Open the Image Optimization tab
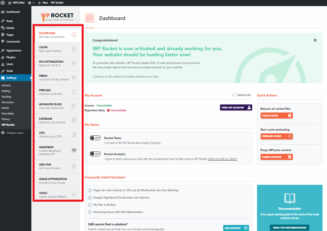This screenshot has height=231, width=327. tap(58, 181)
